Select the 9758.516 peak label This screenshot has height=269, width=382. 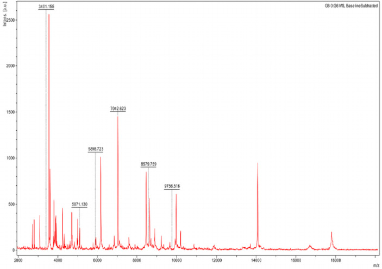click(172, 187)
